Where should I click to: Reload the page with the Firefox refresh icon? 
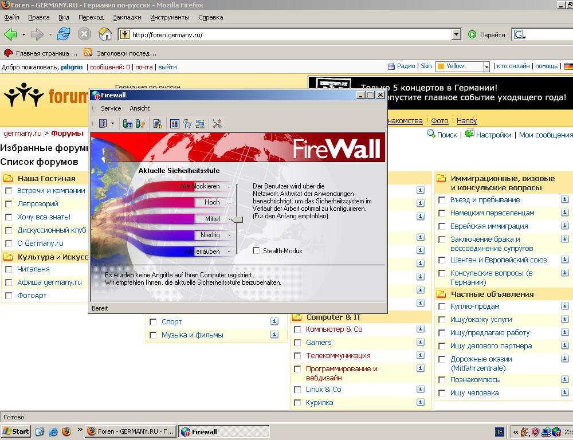pos(64,34)
